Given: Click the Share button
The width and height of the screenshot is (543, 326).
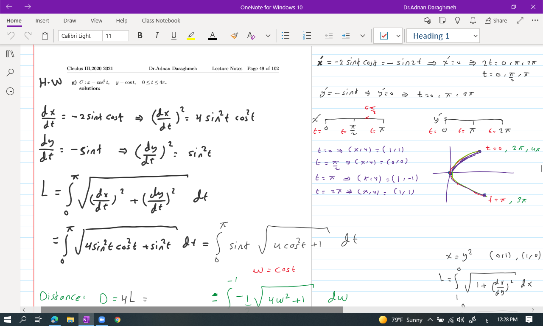Looking at the screenshot, I should (495, 20).
